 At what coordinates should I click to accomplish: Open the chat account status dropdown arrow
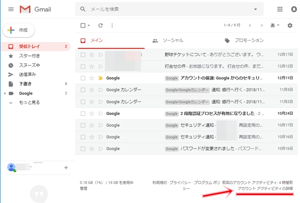click(x=31, y=167)
